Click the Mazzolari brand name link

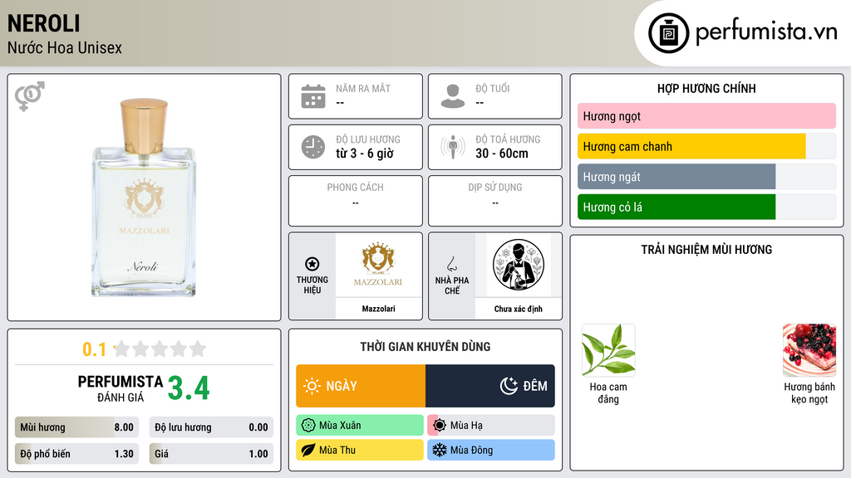coord(378,309)
